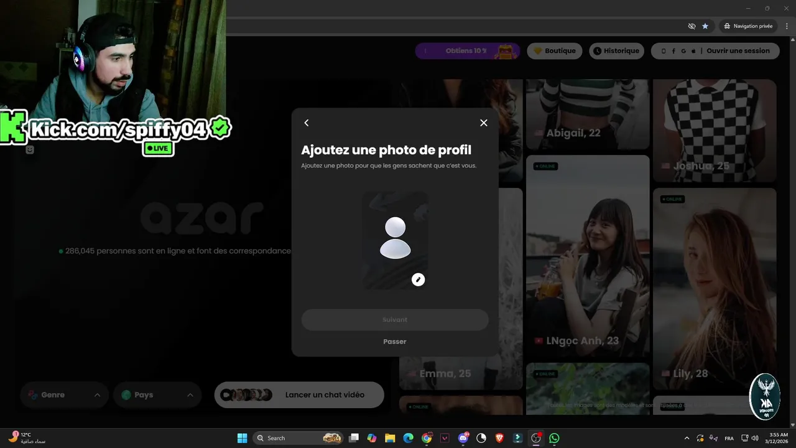Choose Apple login icon
The width and height of the screenshot is (796, 448).
click(693, 51)
